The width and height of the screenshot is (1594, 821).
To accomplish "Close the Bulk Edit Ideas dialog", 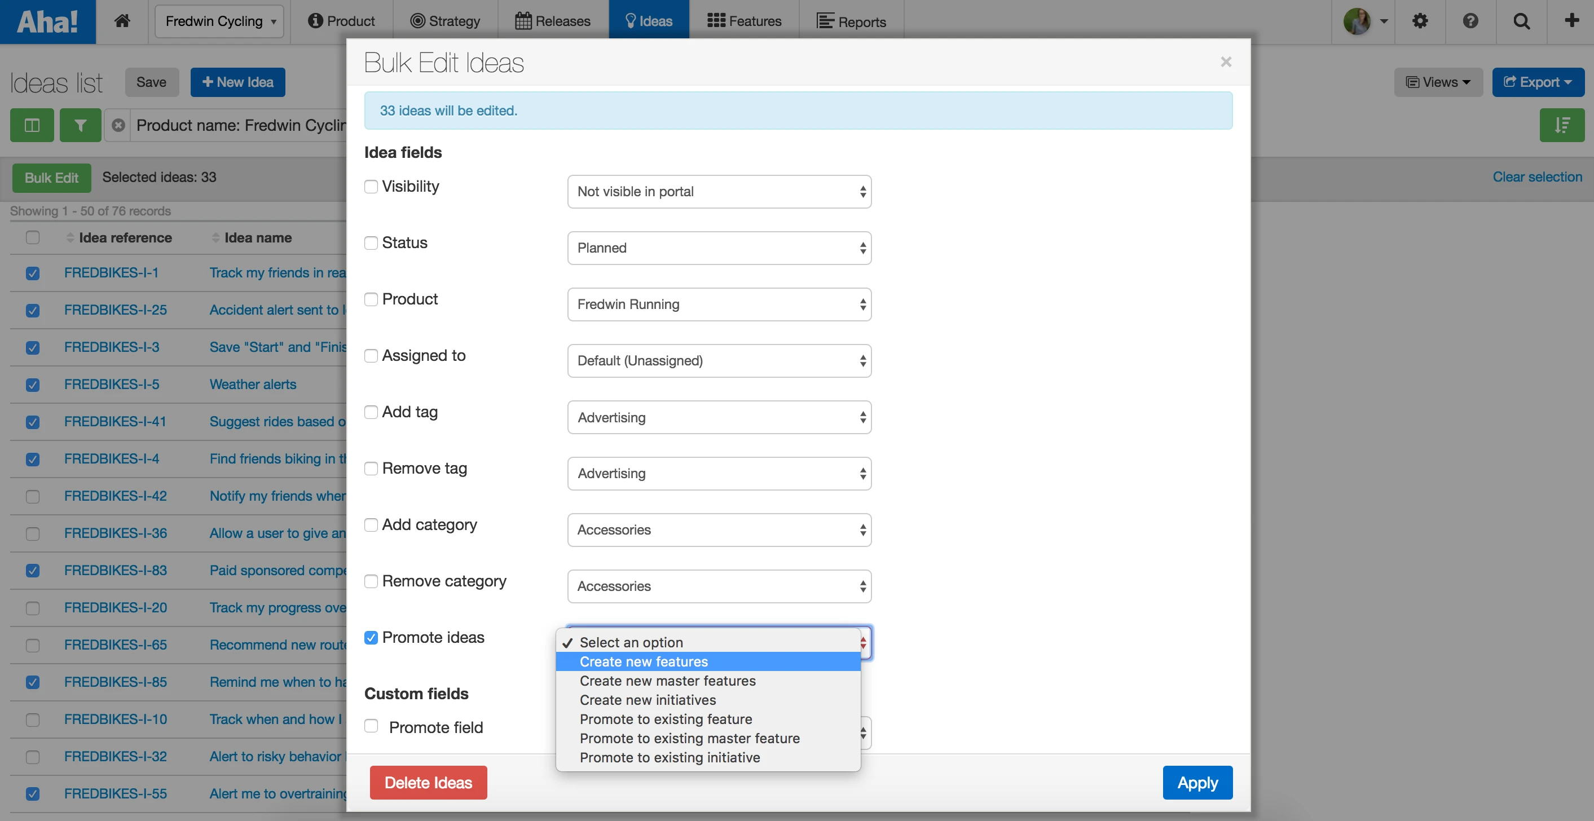I will [1226, 62].
